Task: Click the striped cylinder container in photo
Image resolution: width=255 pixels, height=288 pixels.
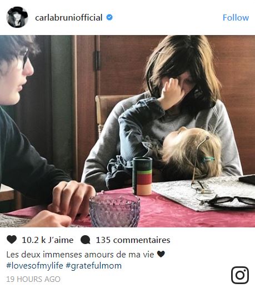Action: (x=142, y=176)
